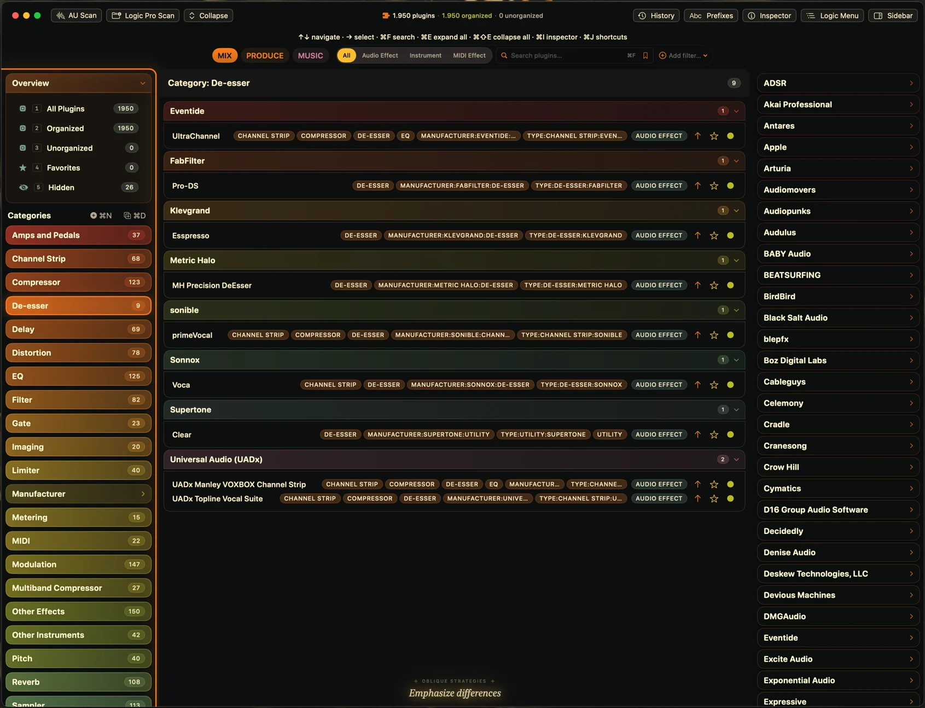Image resolution: width=925 pixels, height=708 pixels.
Task: Click the All Plugins row icon
Action: 23,109
